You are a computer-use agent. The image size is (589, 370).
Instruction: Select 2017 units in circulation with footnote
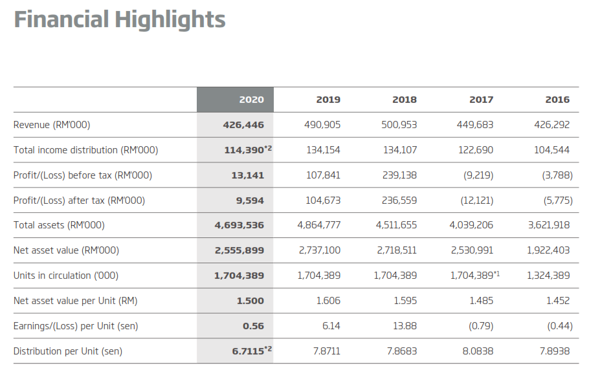475,276
